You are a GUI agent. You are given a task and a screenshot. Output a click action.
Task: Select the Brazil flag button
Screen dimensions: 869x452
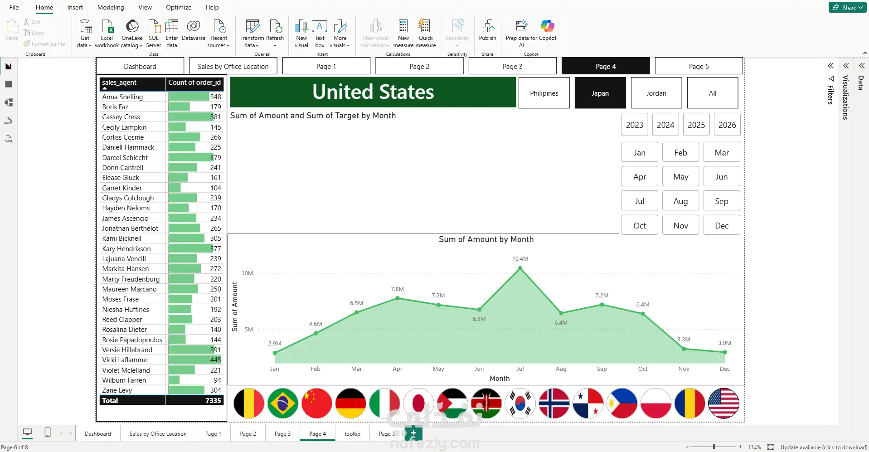(283, 403)
